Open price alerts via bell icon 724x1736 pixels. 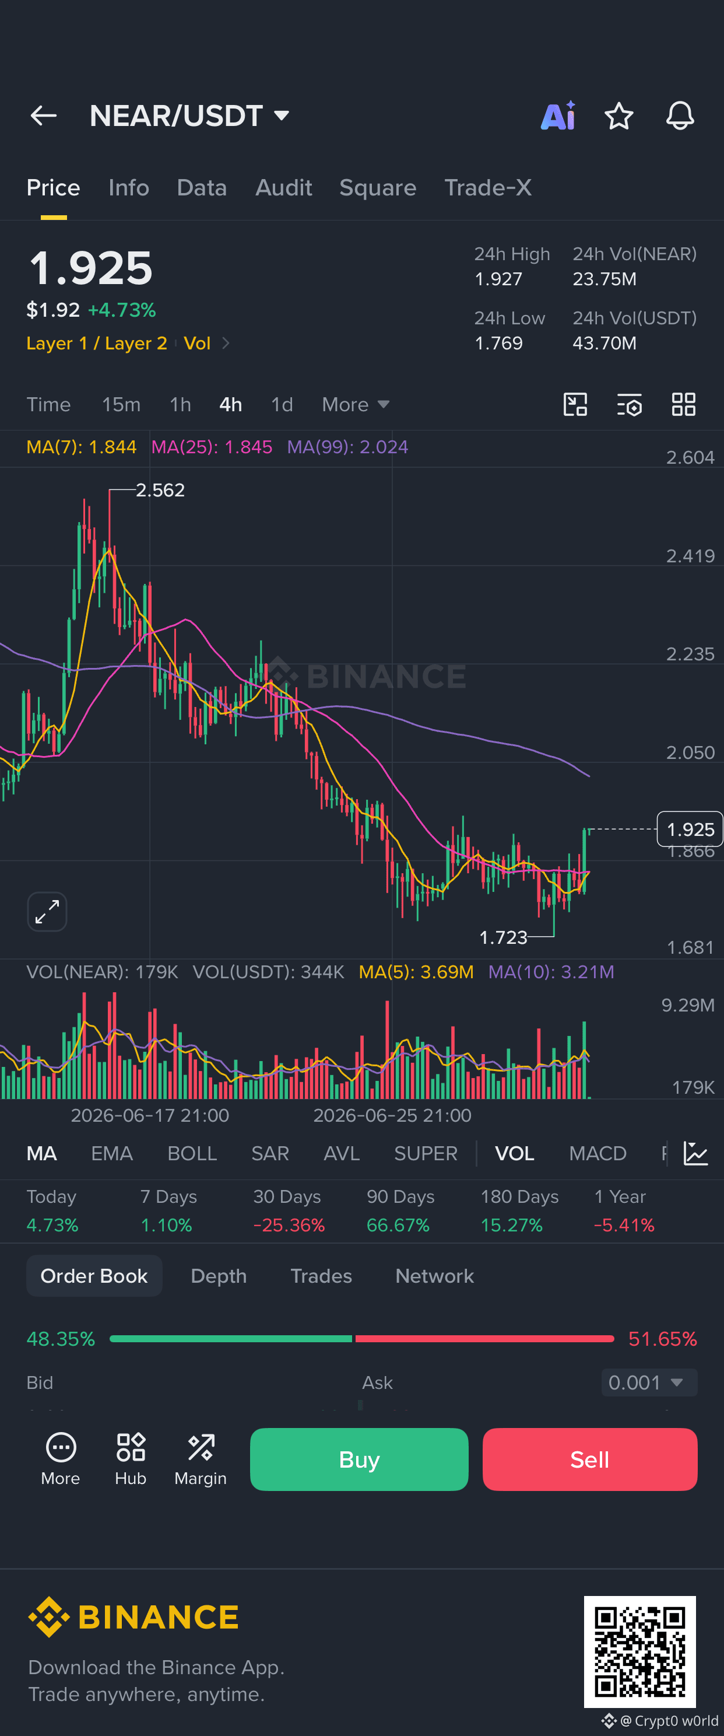(x=680, y=116)
